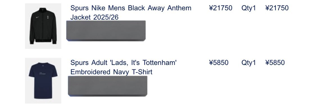Screen dimensions: 314x106
Task: Select the jacket unit price ¥21750
Action: point(220,8)
